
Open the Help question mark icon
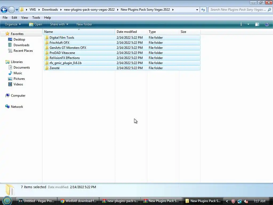point(267,24)
